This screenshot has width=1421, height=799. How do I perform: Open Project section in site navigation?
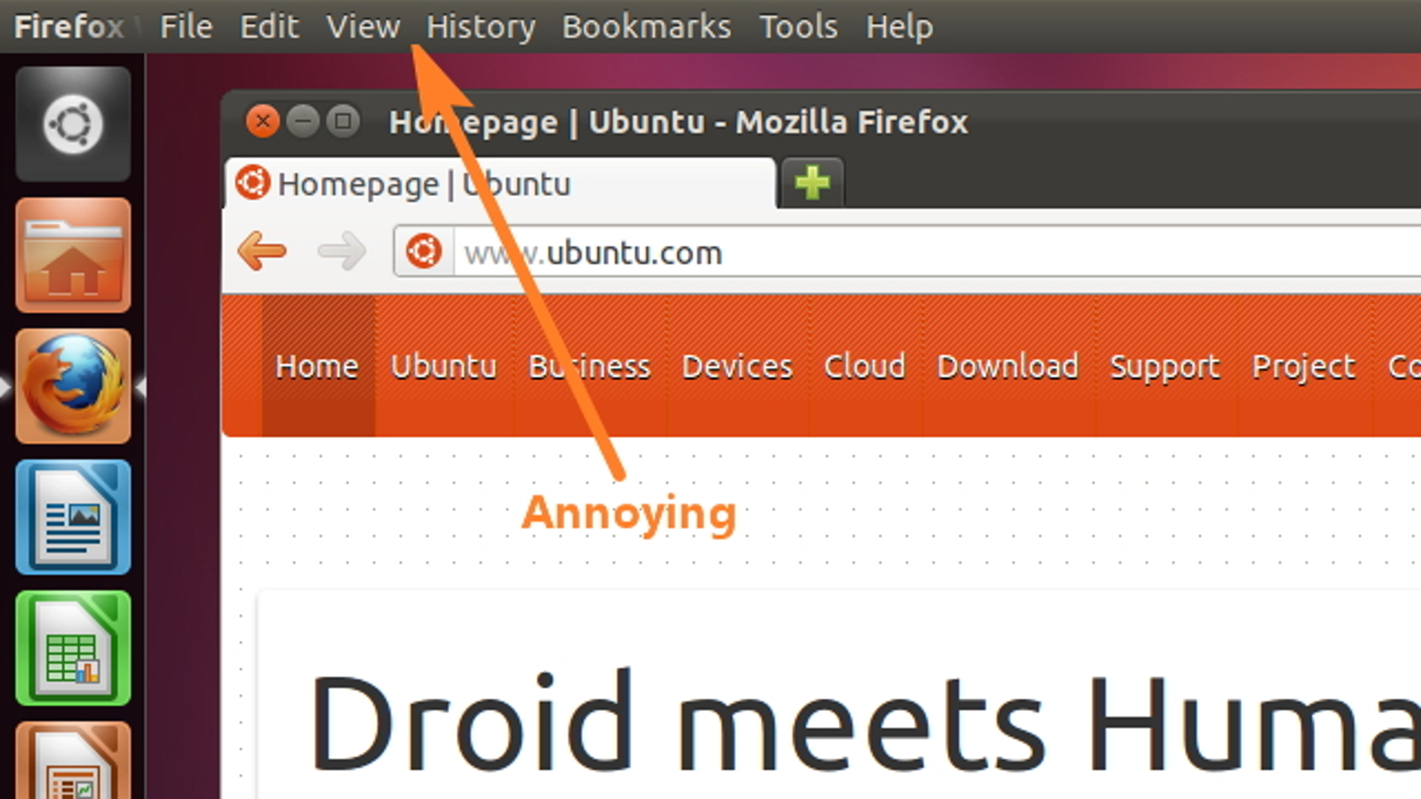click(1304, 366)
